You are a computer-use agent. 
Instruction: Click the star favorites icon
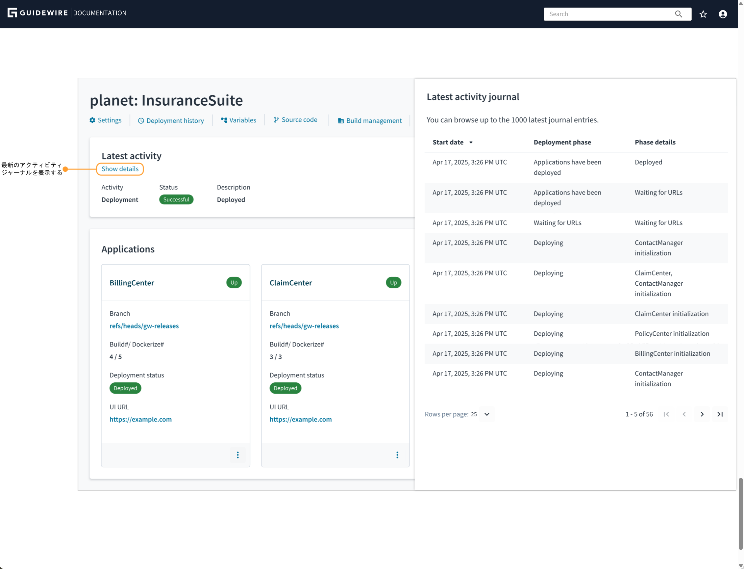(x=703, y=14)
